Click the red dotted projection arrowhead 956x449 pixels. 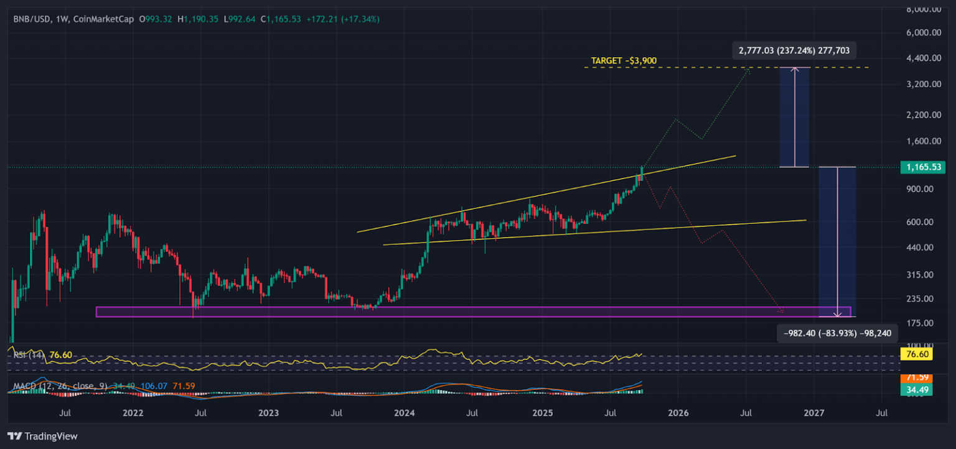[x=780, y=310]
